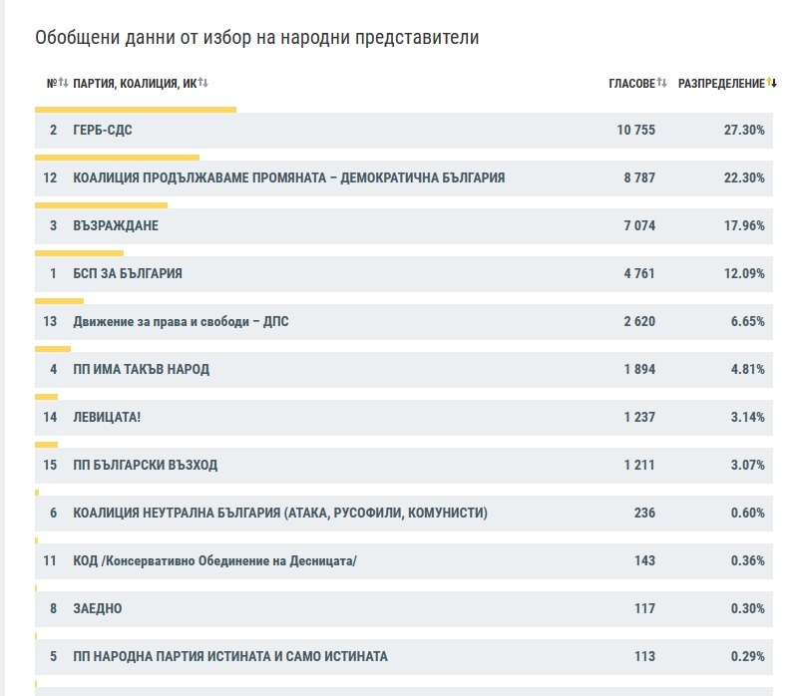
Task: Click the ВЪЗРАЖДАНЕ party name
Action: coord(116,226)
